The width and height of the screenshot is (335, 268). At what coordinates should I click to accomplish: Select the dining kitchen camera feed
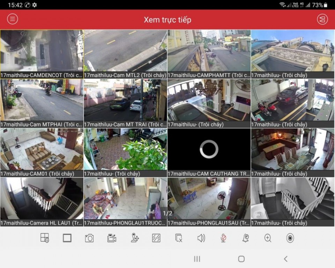tap(293, 152)
